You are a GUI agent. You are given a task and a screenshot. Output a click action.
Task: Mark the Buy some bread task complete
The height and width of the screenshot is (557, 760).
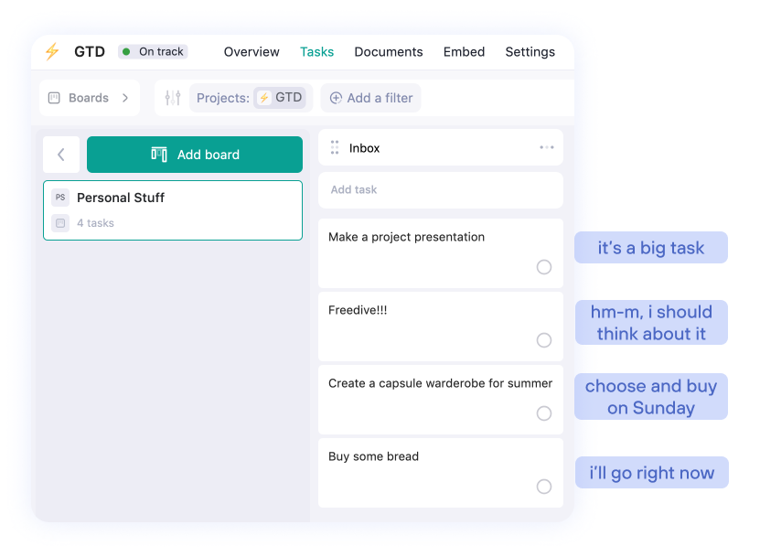[x=544, y=487]
